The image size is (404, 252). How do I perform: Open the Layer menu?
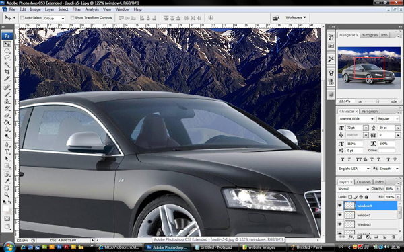(x=49, y=9)
